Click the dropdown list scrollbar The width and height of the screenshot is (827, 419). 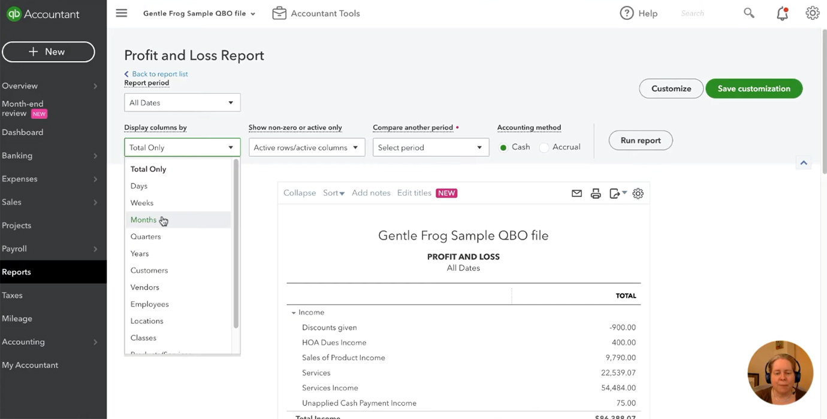pos(236,244)
